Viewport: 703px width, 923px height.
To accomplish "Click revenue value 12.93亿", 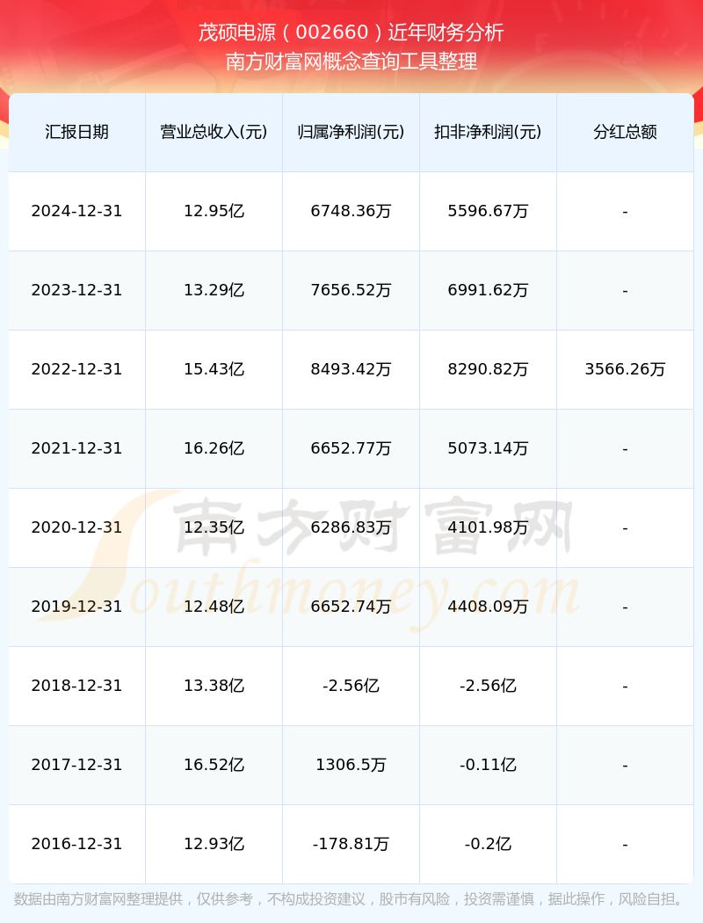I will pos(214,844).
